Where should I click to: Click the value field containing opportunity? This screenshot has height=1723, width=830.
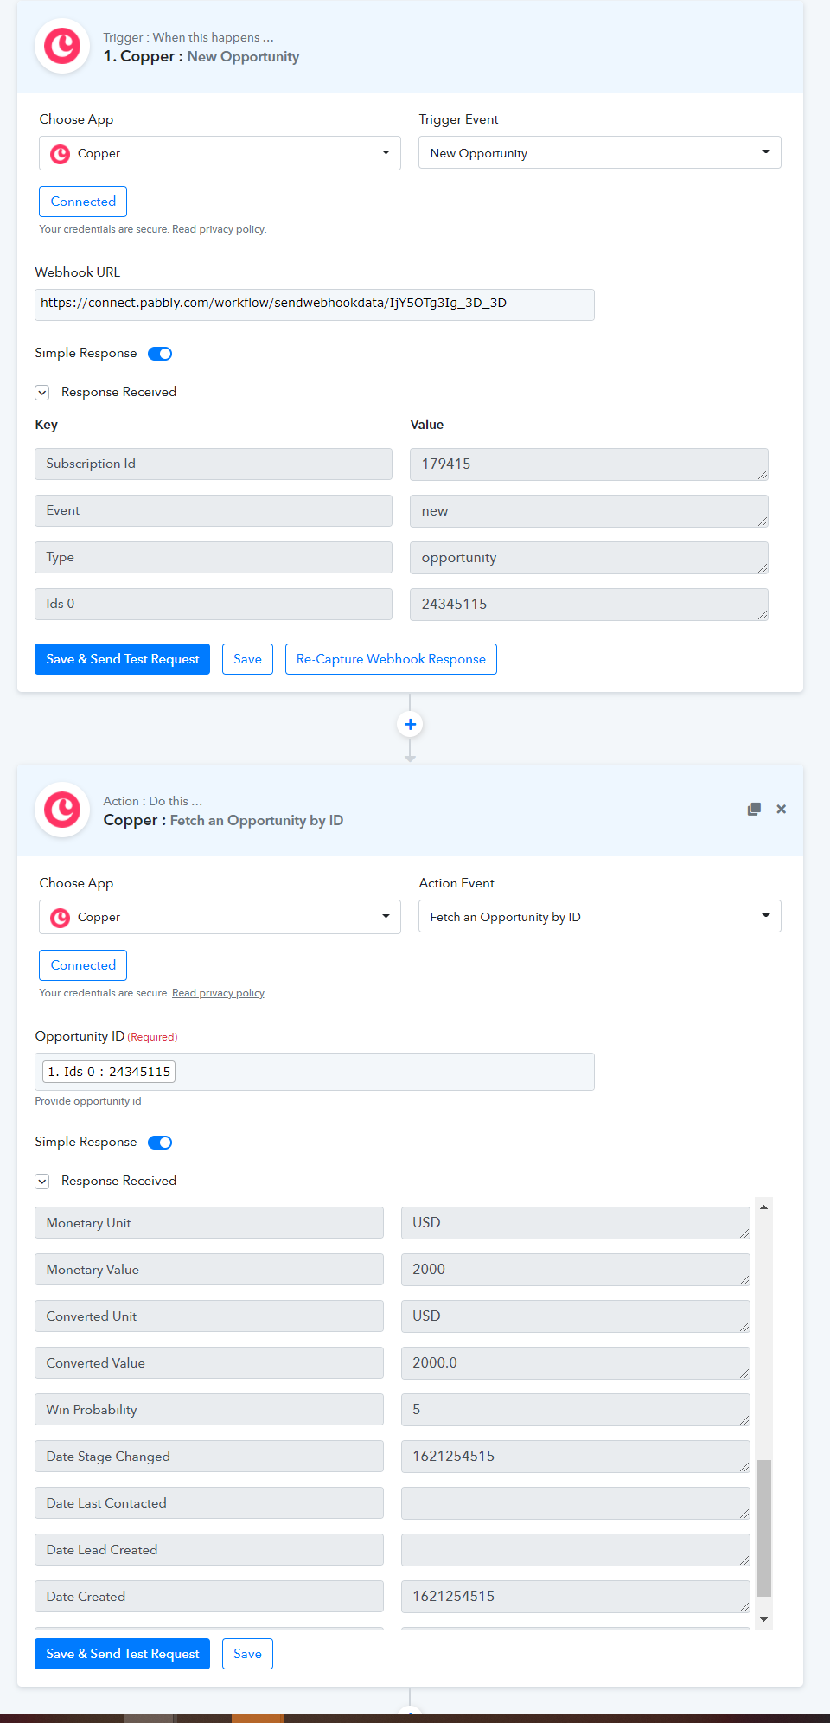coord(589,558)
